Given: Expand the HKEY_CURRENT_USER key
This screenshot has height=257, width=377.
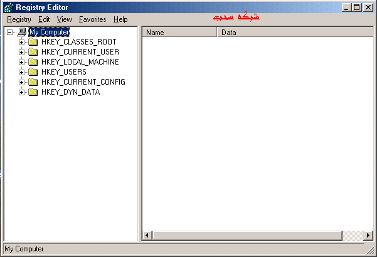Looking at the screenshot, I should point(21,53).
